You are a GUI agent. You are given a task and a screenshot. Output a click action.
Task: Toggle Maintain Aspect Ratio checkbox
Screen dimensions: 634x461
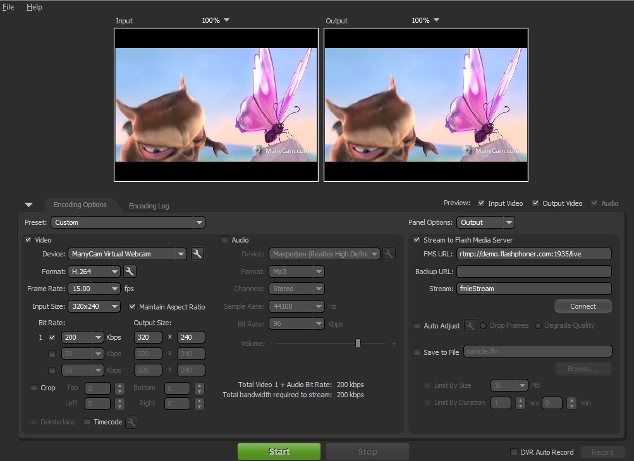pos(132,307)
